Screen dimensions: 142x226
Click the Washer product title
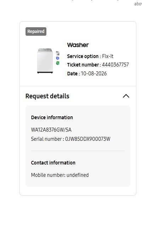tap(78, 45)
